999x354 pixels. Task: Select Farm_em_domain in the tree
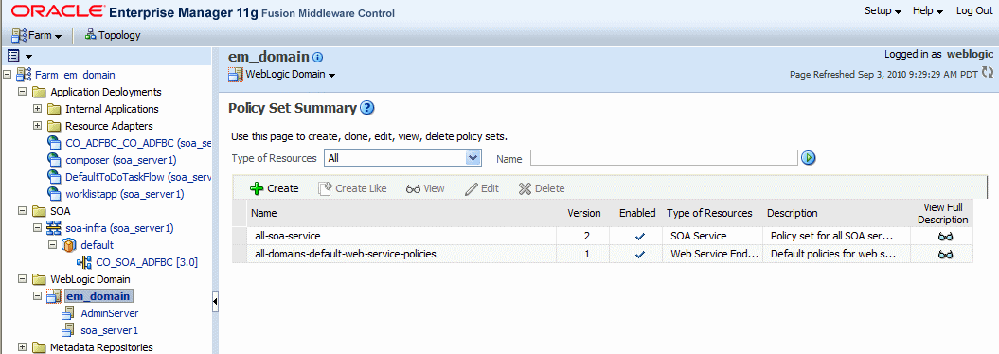(75, 75)
